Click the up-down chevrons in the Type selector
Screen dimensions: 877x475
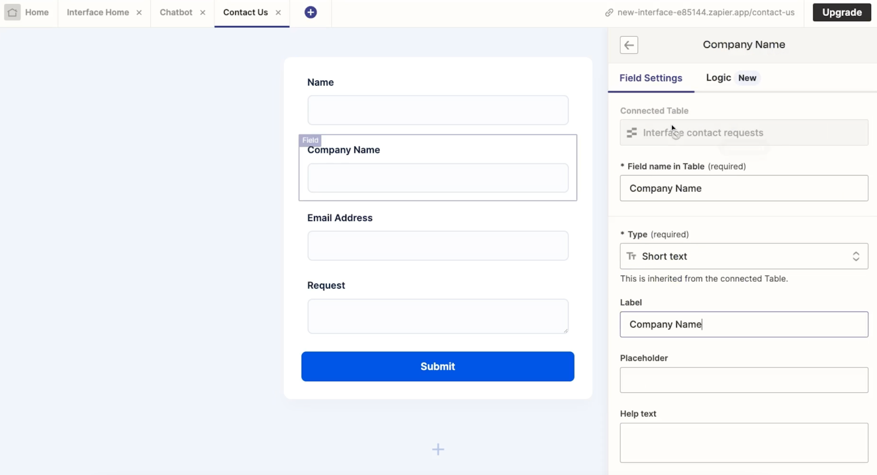pyautogui.click(x=856, y=256)
